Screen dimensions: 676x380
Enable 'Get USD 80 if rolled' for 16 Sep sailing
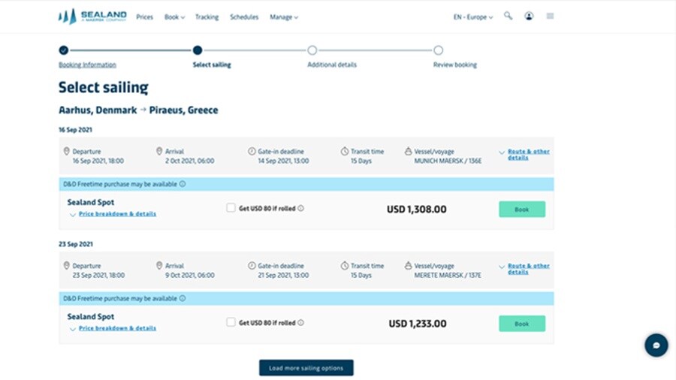[231, 208]
